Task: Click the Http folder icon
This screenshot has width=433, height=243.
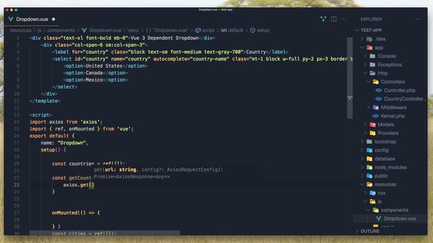Action: click(372, 73)
